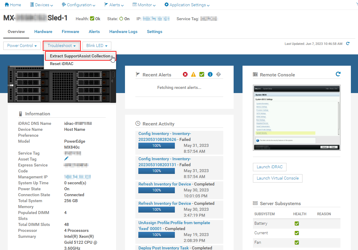Click the normal alerts check icon in Recent Alerts
This screenshot has height=250, width=358.
pyautogui.click(x=202, y=74)
